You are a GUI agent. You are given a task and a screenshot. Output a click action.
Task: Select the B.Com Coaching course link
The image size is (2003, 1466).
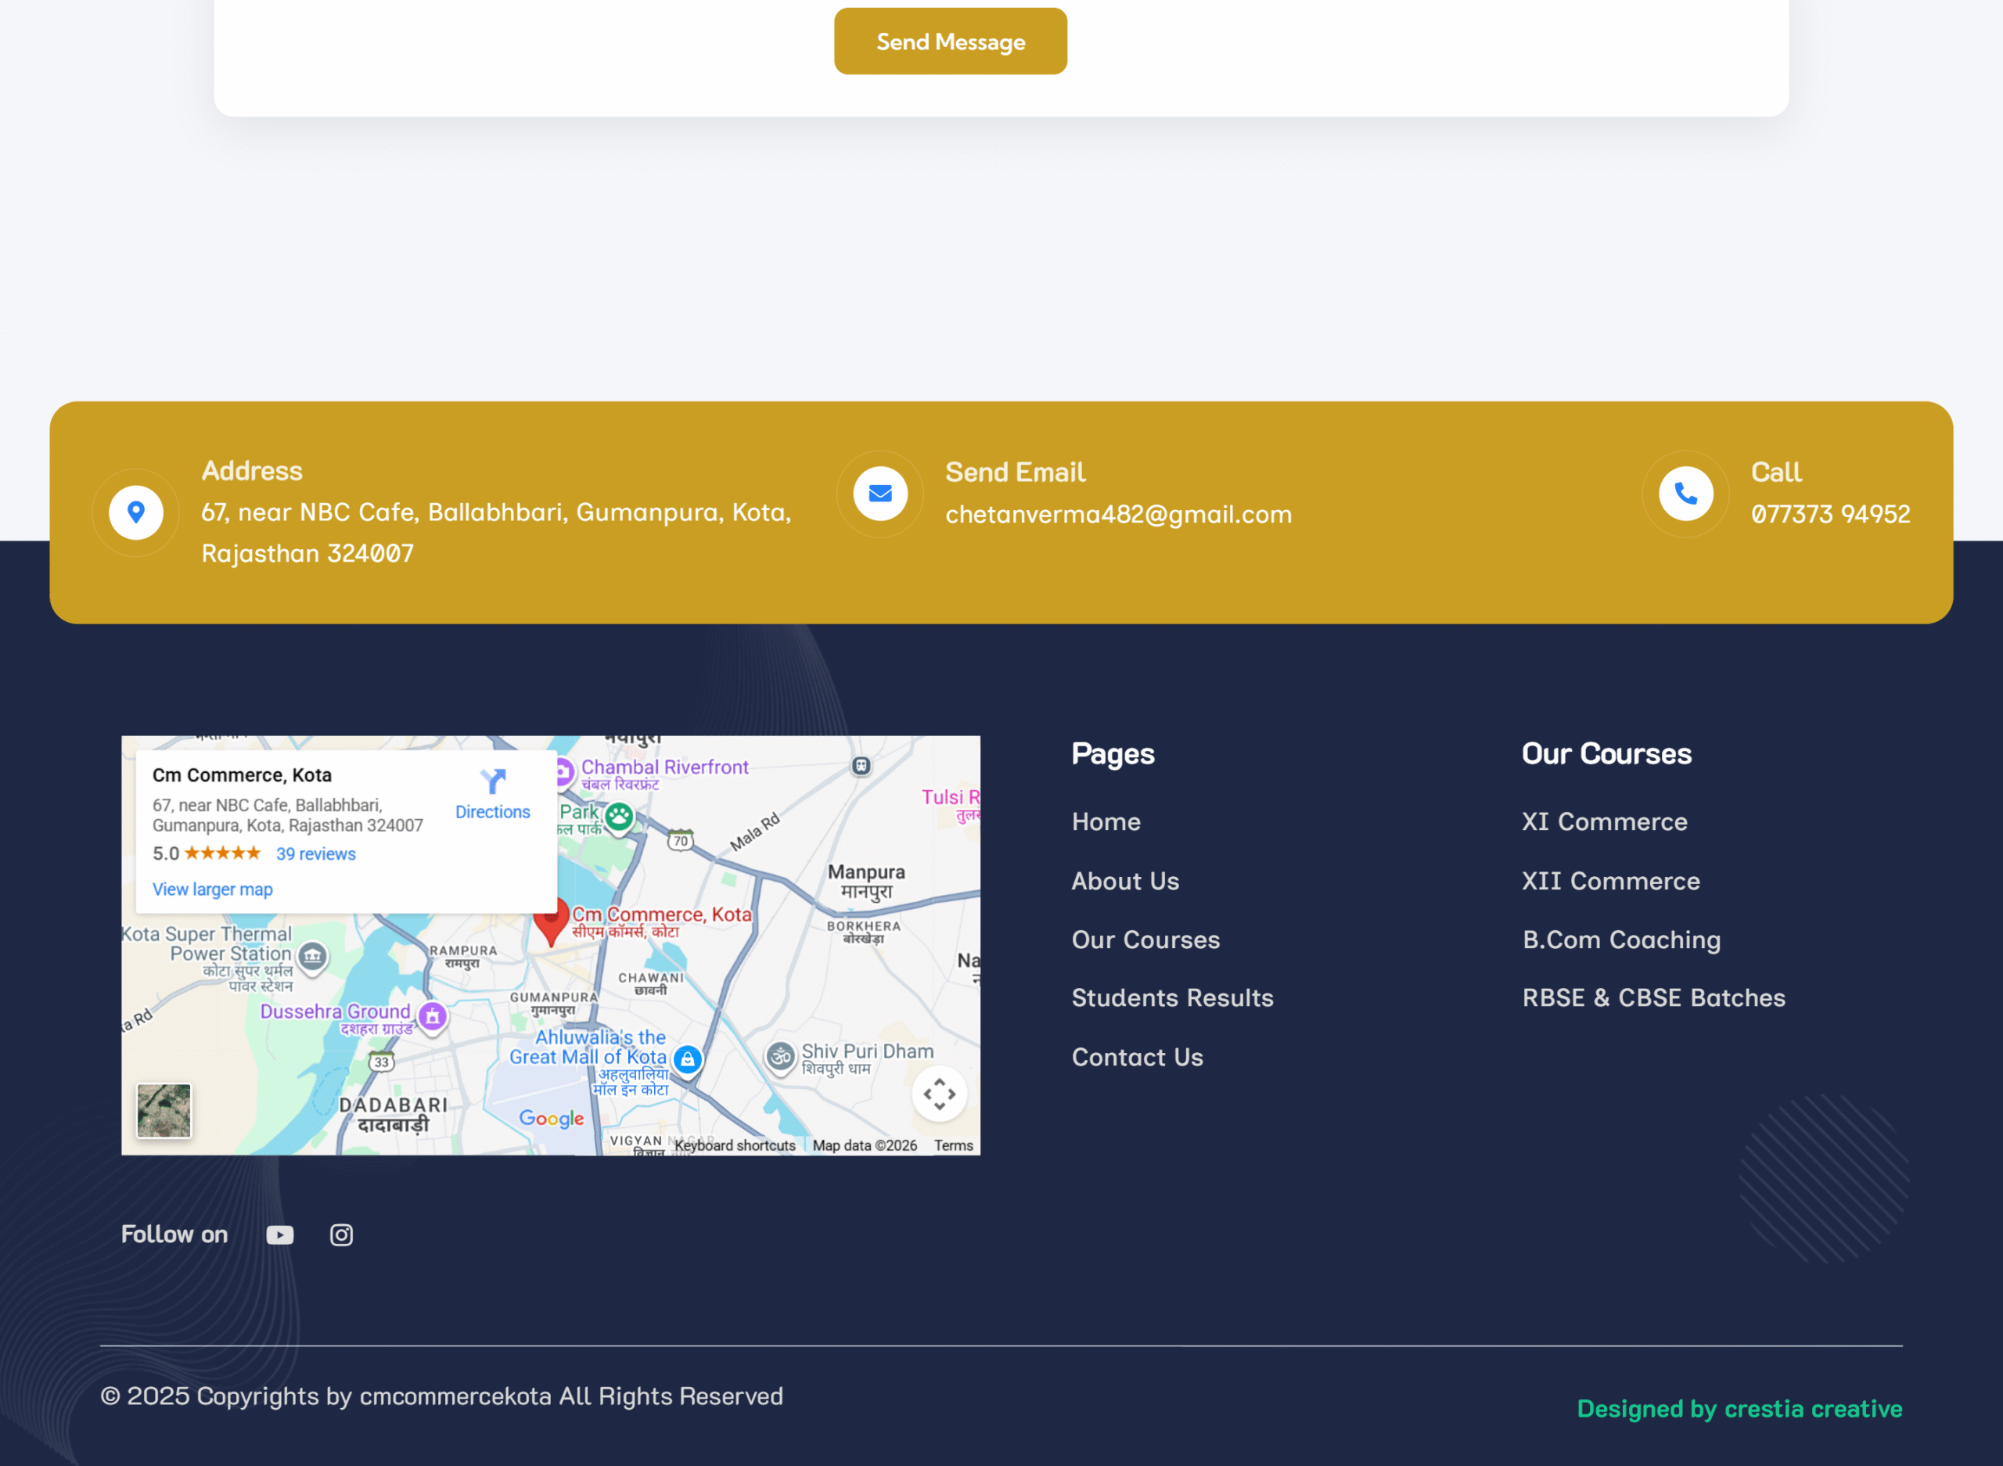1620,940
